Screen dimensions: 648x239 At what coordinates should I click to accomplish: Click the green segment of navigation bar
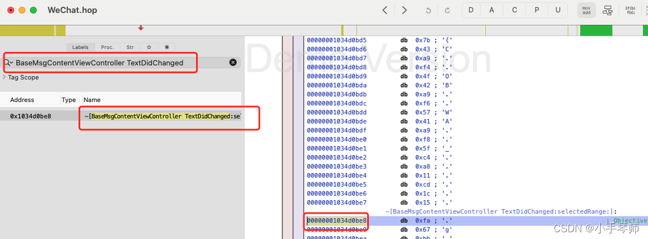(x=596, y=30)
